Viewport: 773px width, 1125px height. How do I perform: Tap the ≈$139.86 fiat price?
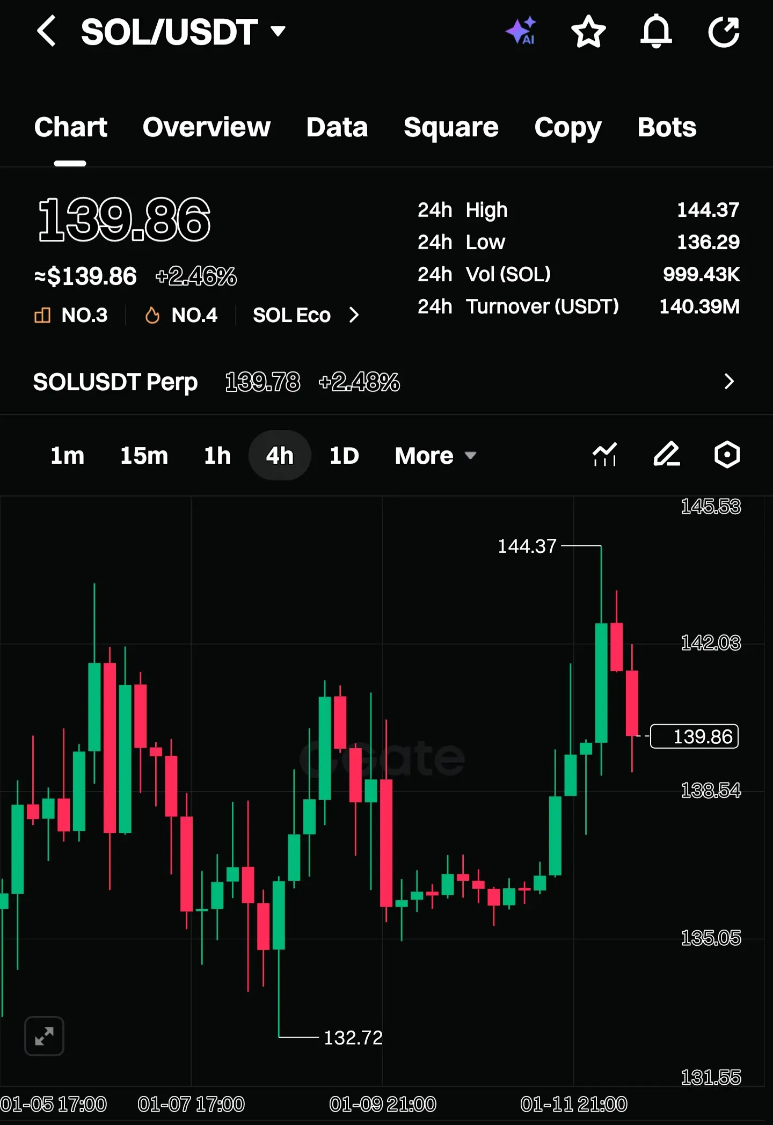coord(85,277)
